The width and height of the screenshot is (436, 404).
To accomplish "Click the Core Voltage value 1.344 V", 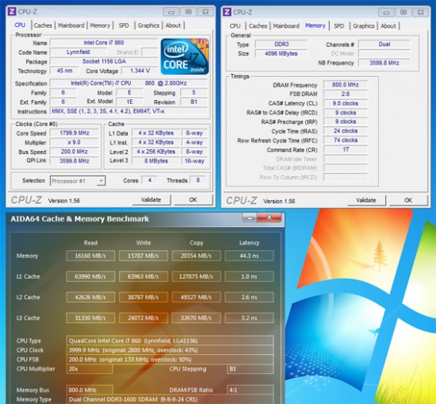I will pyautogui.click(x=140, y=71).
